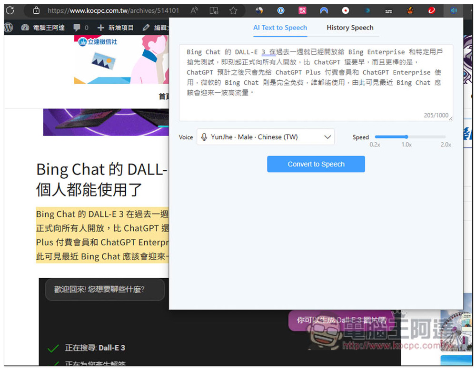Click the favorites star icon
Image resolution: width=476 pixels, height=370 pixels.
click(x=233, y=10)
